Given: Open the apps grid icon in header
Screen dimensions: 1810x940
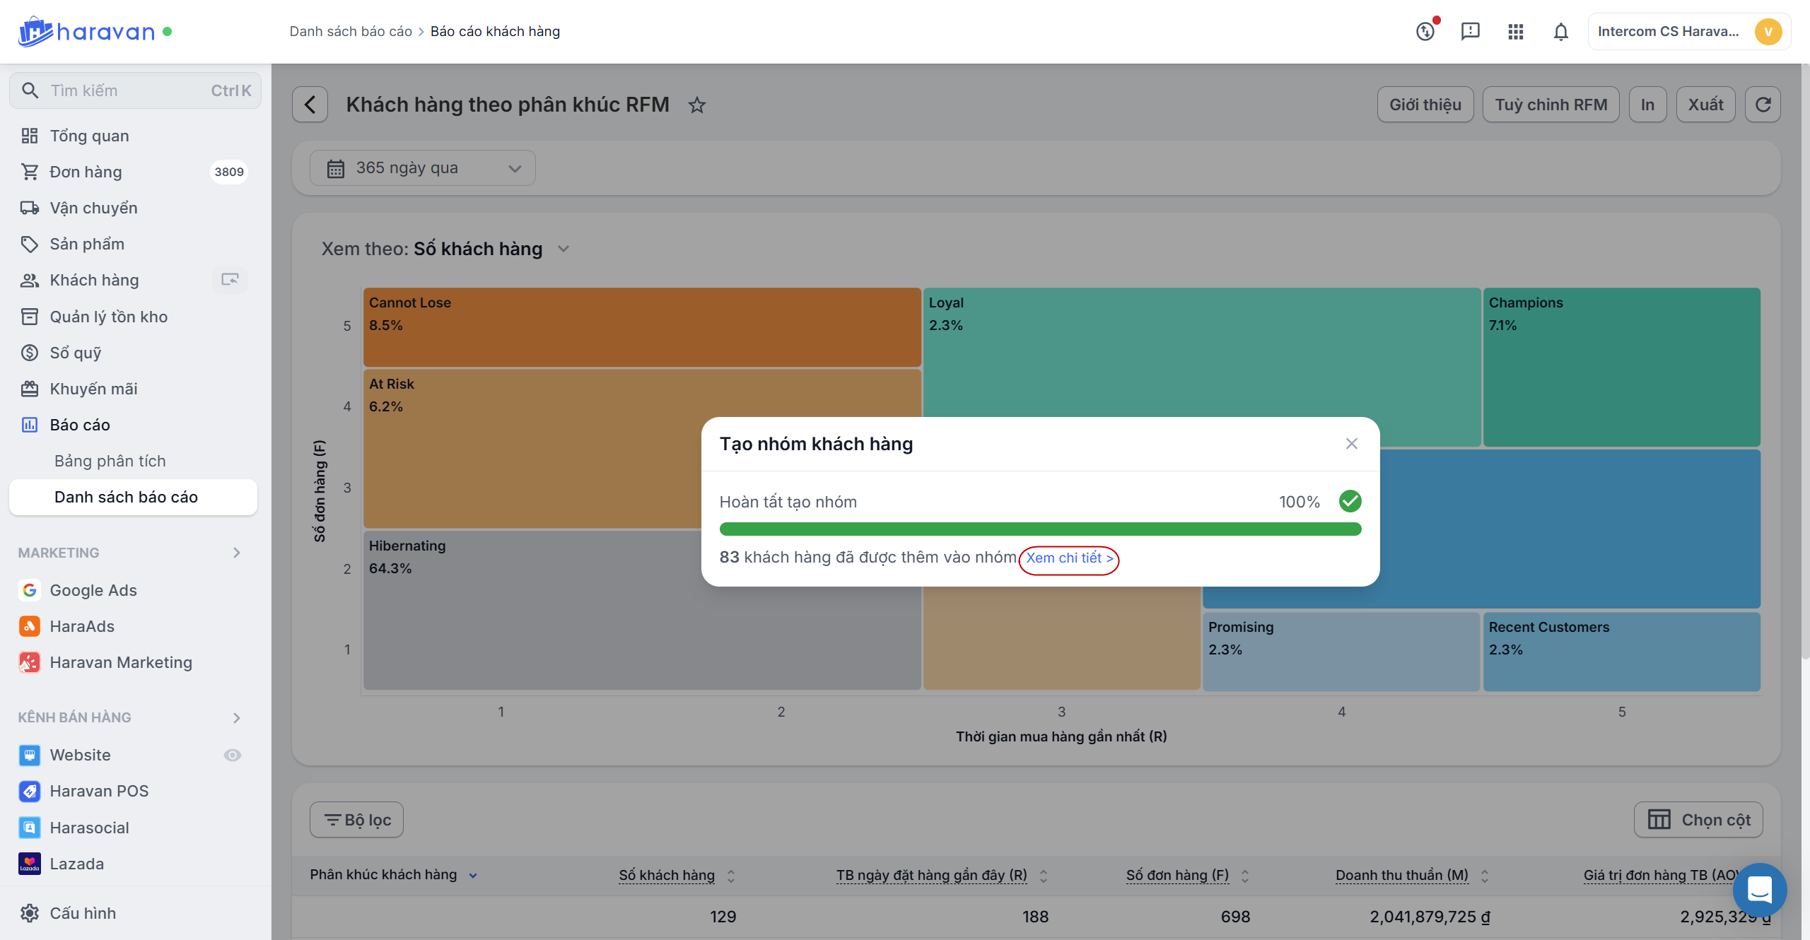Looking at the screenshot, I should 1515,32.
